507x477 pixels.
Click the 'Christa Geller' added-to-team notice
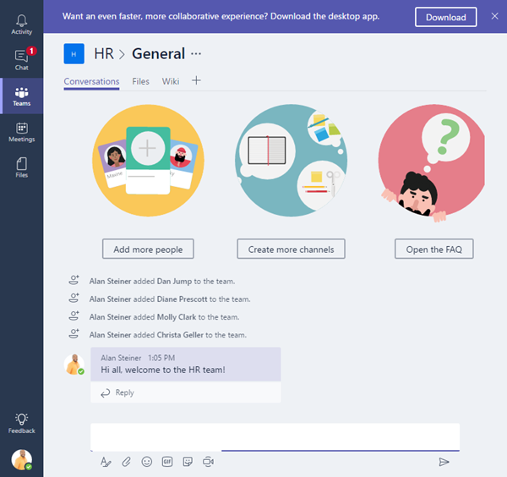(168, 335)
